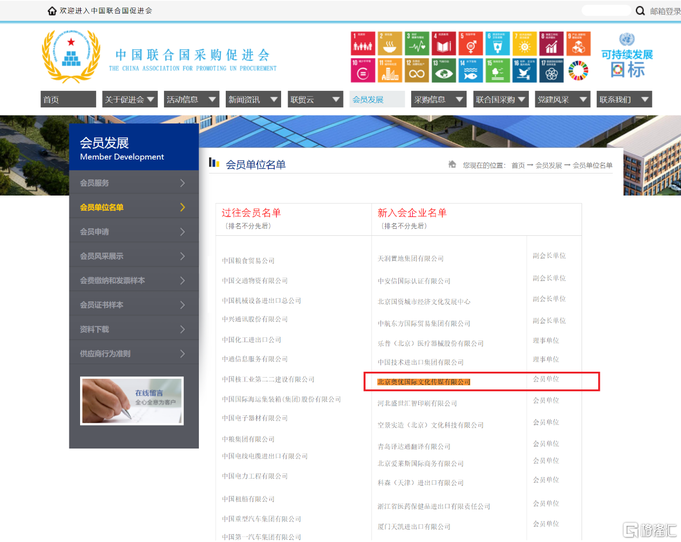
Task: Open SDG 5 Gender Equality icon
Action: click(x=470, y=44)
